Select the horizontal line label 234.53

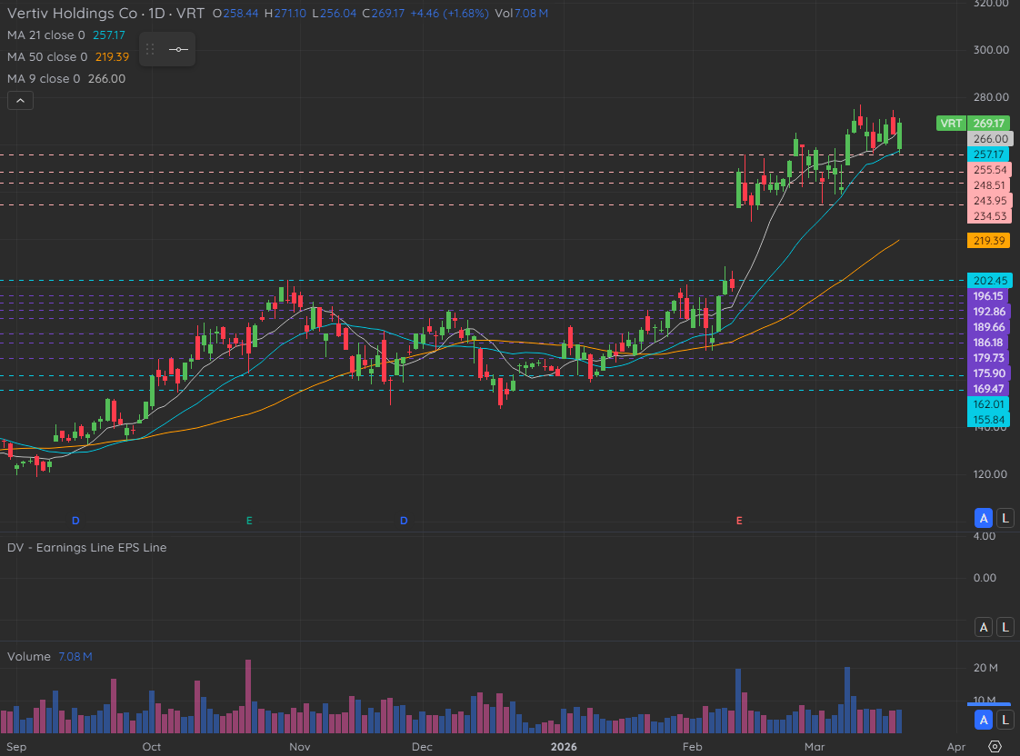pos(990,216)
